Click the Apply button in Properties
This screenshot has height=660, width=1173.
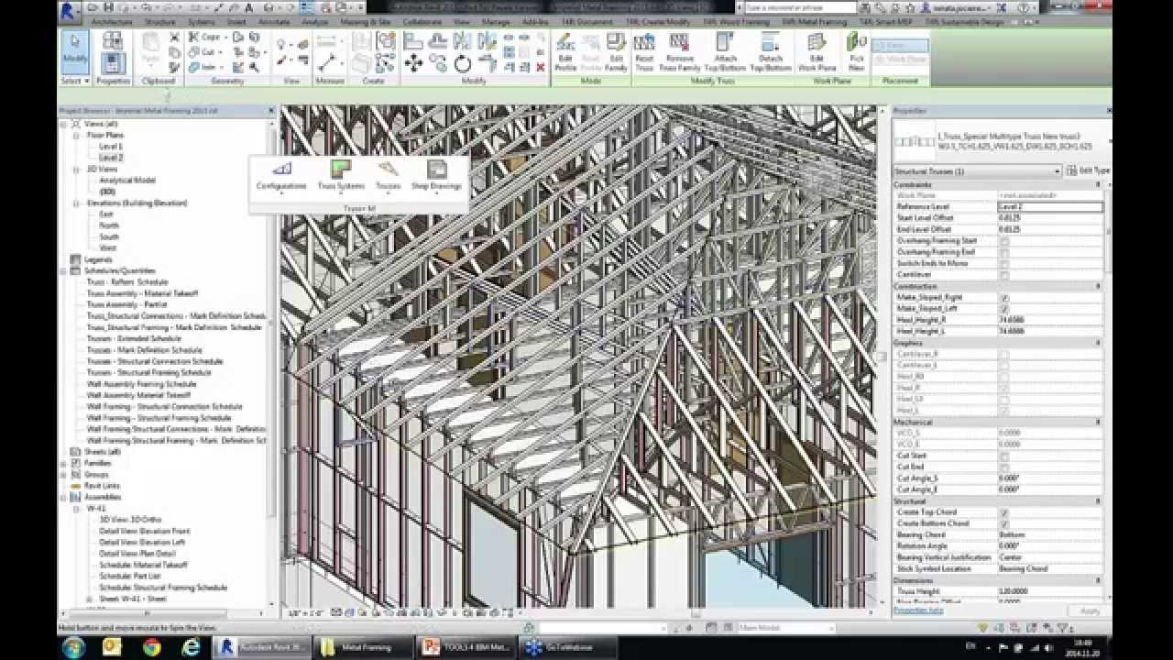(x=1090, y=610)
